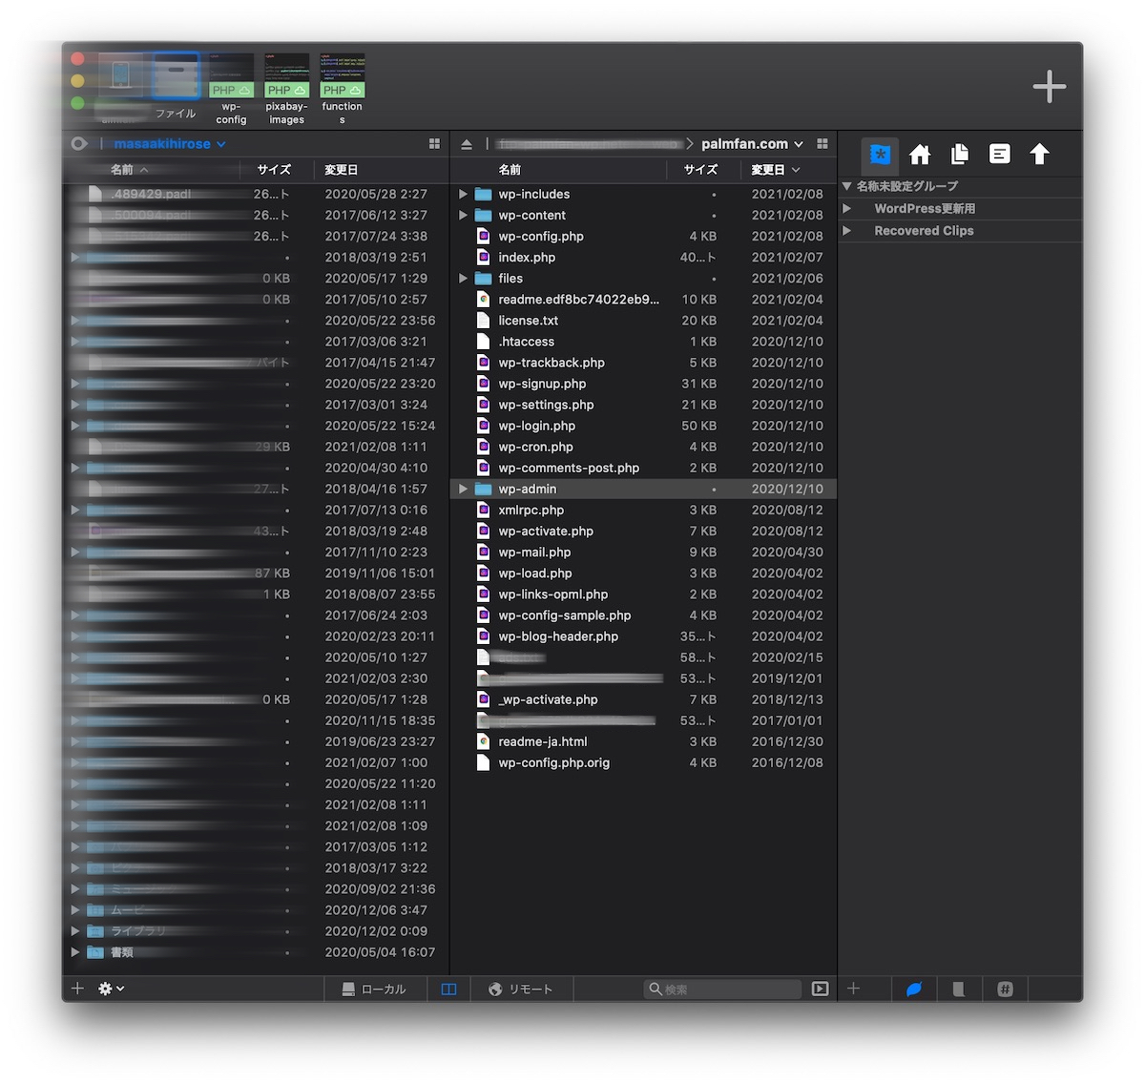Switch the remote pane view mode grid icon
Viewport: 1145px width, 1084px height.
[822, 144]
